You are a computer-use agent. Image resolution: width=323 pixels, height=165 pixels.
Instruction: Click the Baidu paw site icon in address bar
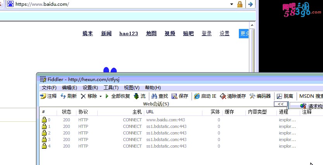click(x=10, y=4)
